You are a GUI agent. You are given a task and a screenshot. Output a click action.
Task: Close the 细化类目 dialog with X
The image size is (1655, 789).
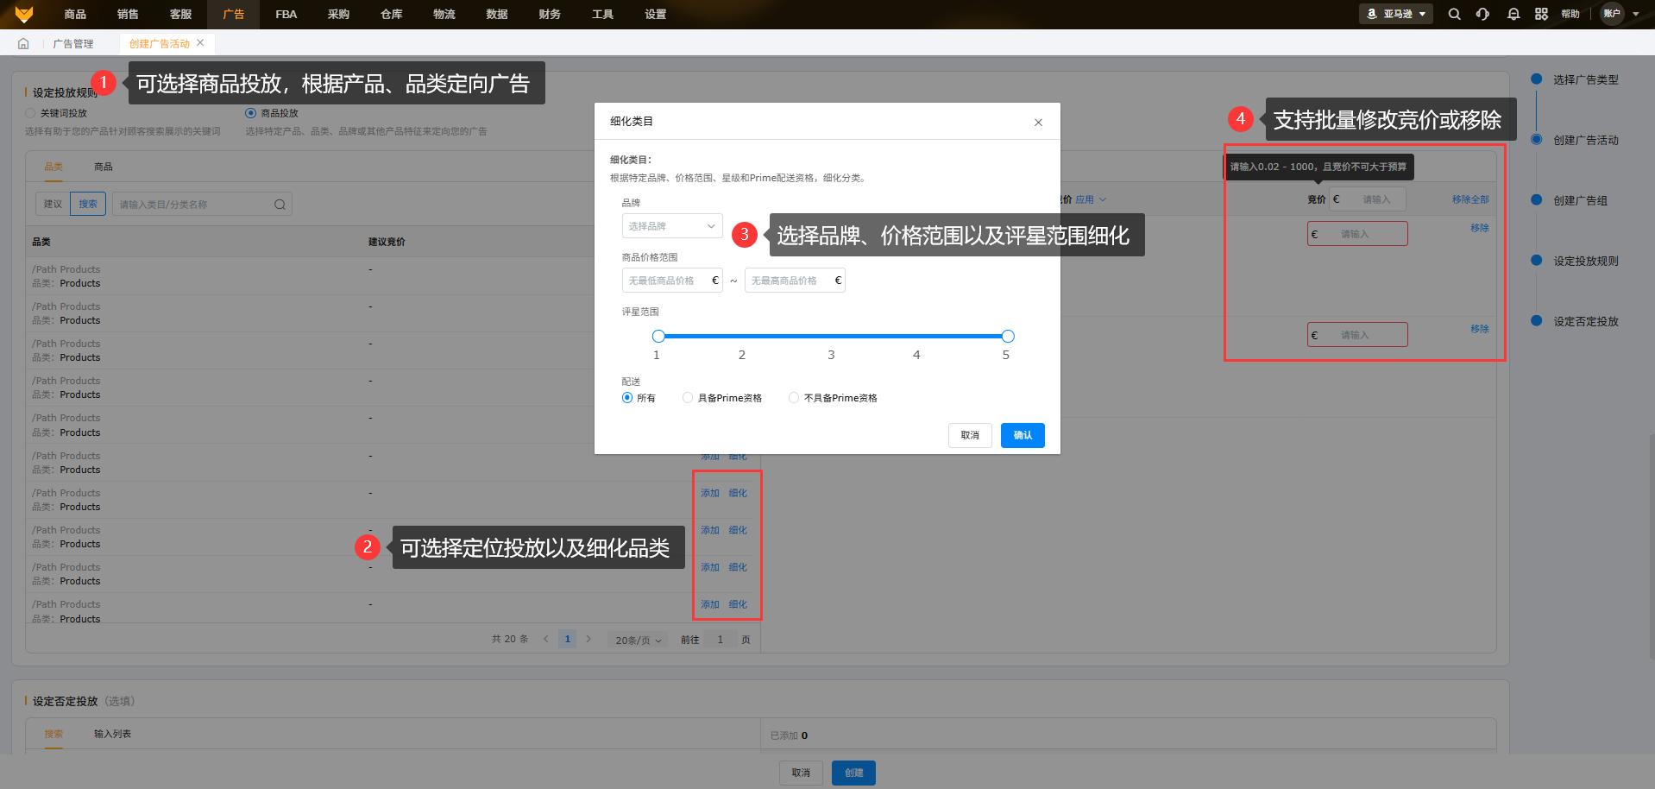(x=1038, y=123)
